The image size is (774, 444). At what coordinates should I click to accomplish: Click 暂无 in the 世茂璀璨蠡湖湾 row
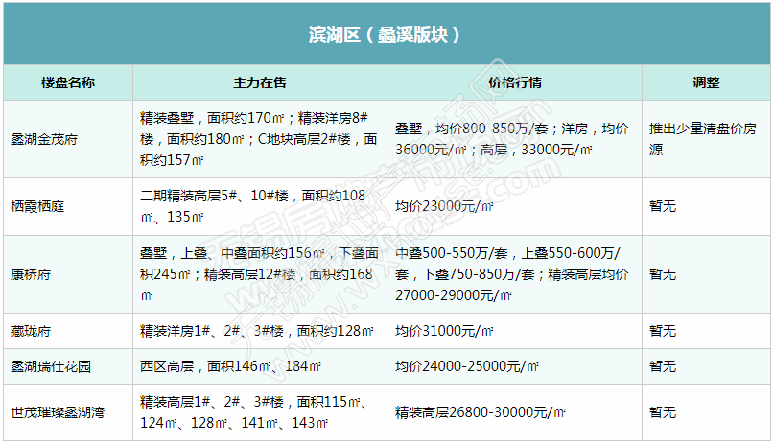pos(662,412)
